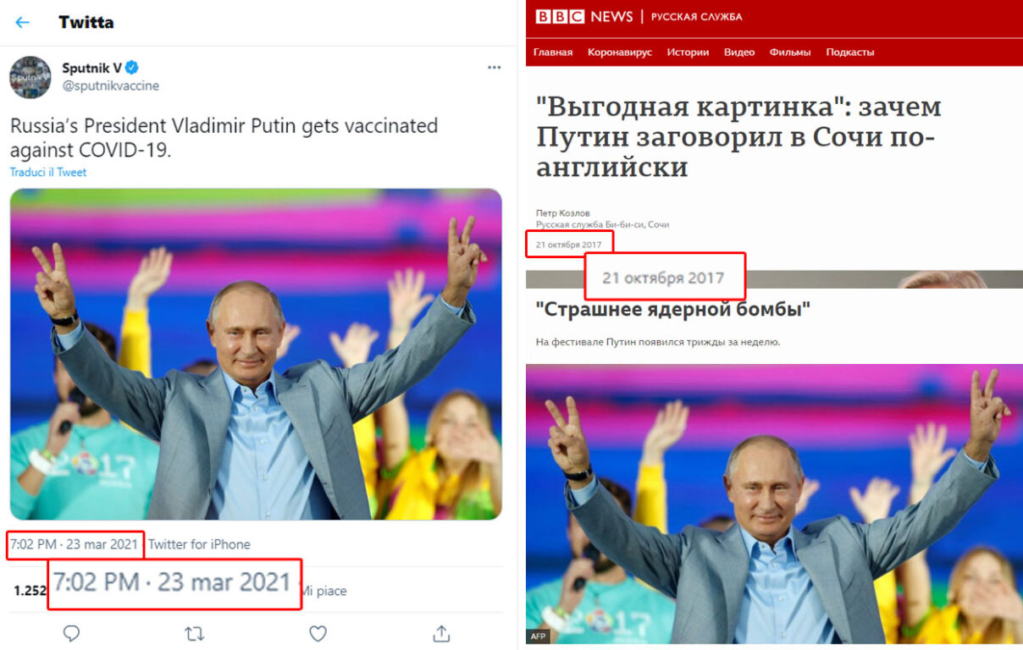Like the tweet with the heart icon

(x=318, y=633)
